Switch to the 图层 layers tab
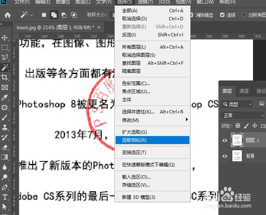 [227, 91]
